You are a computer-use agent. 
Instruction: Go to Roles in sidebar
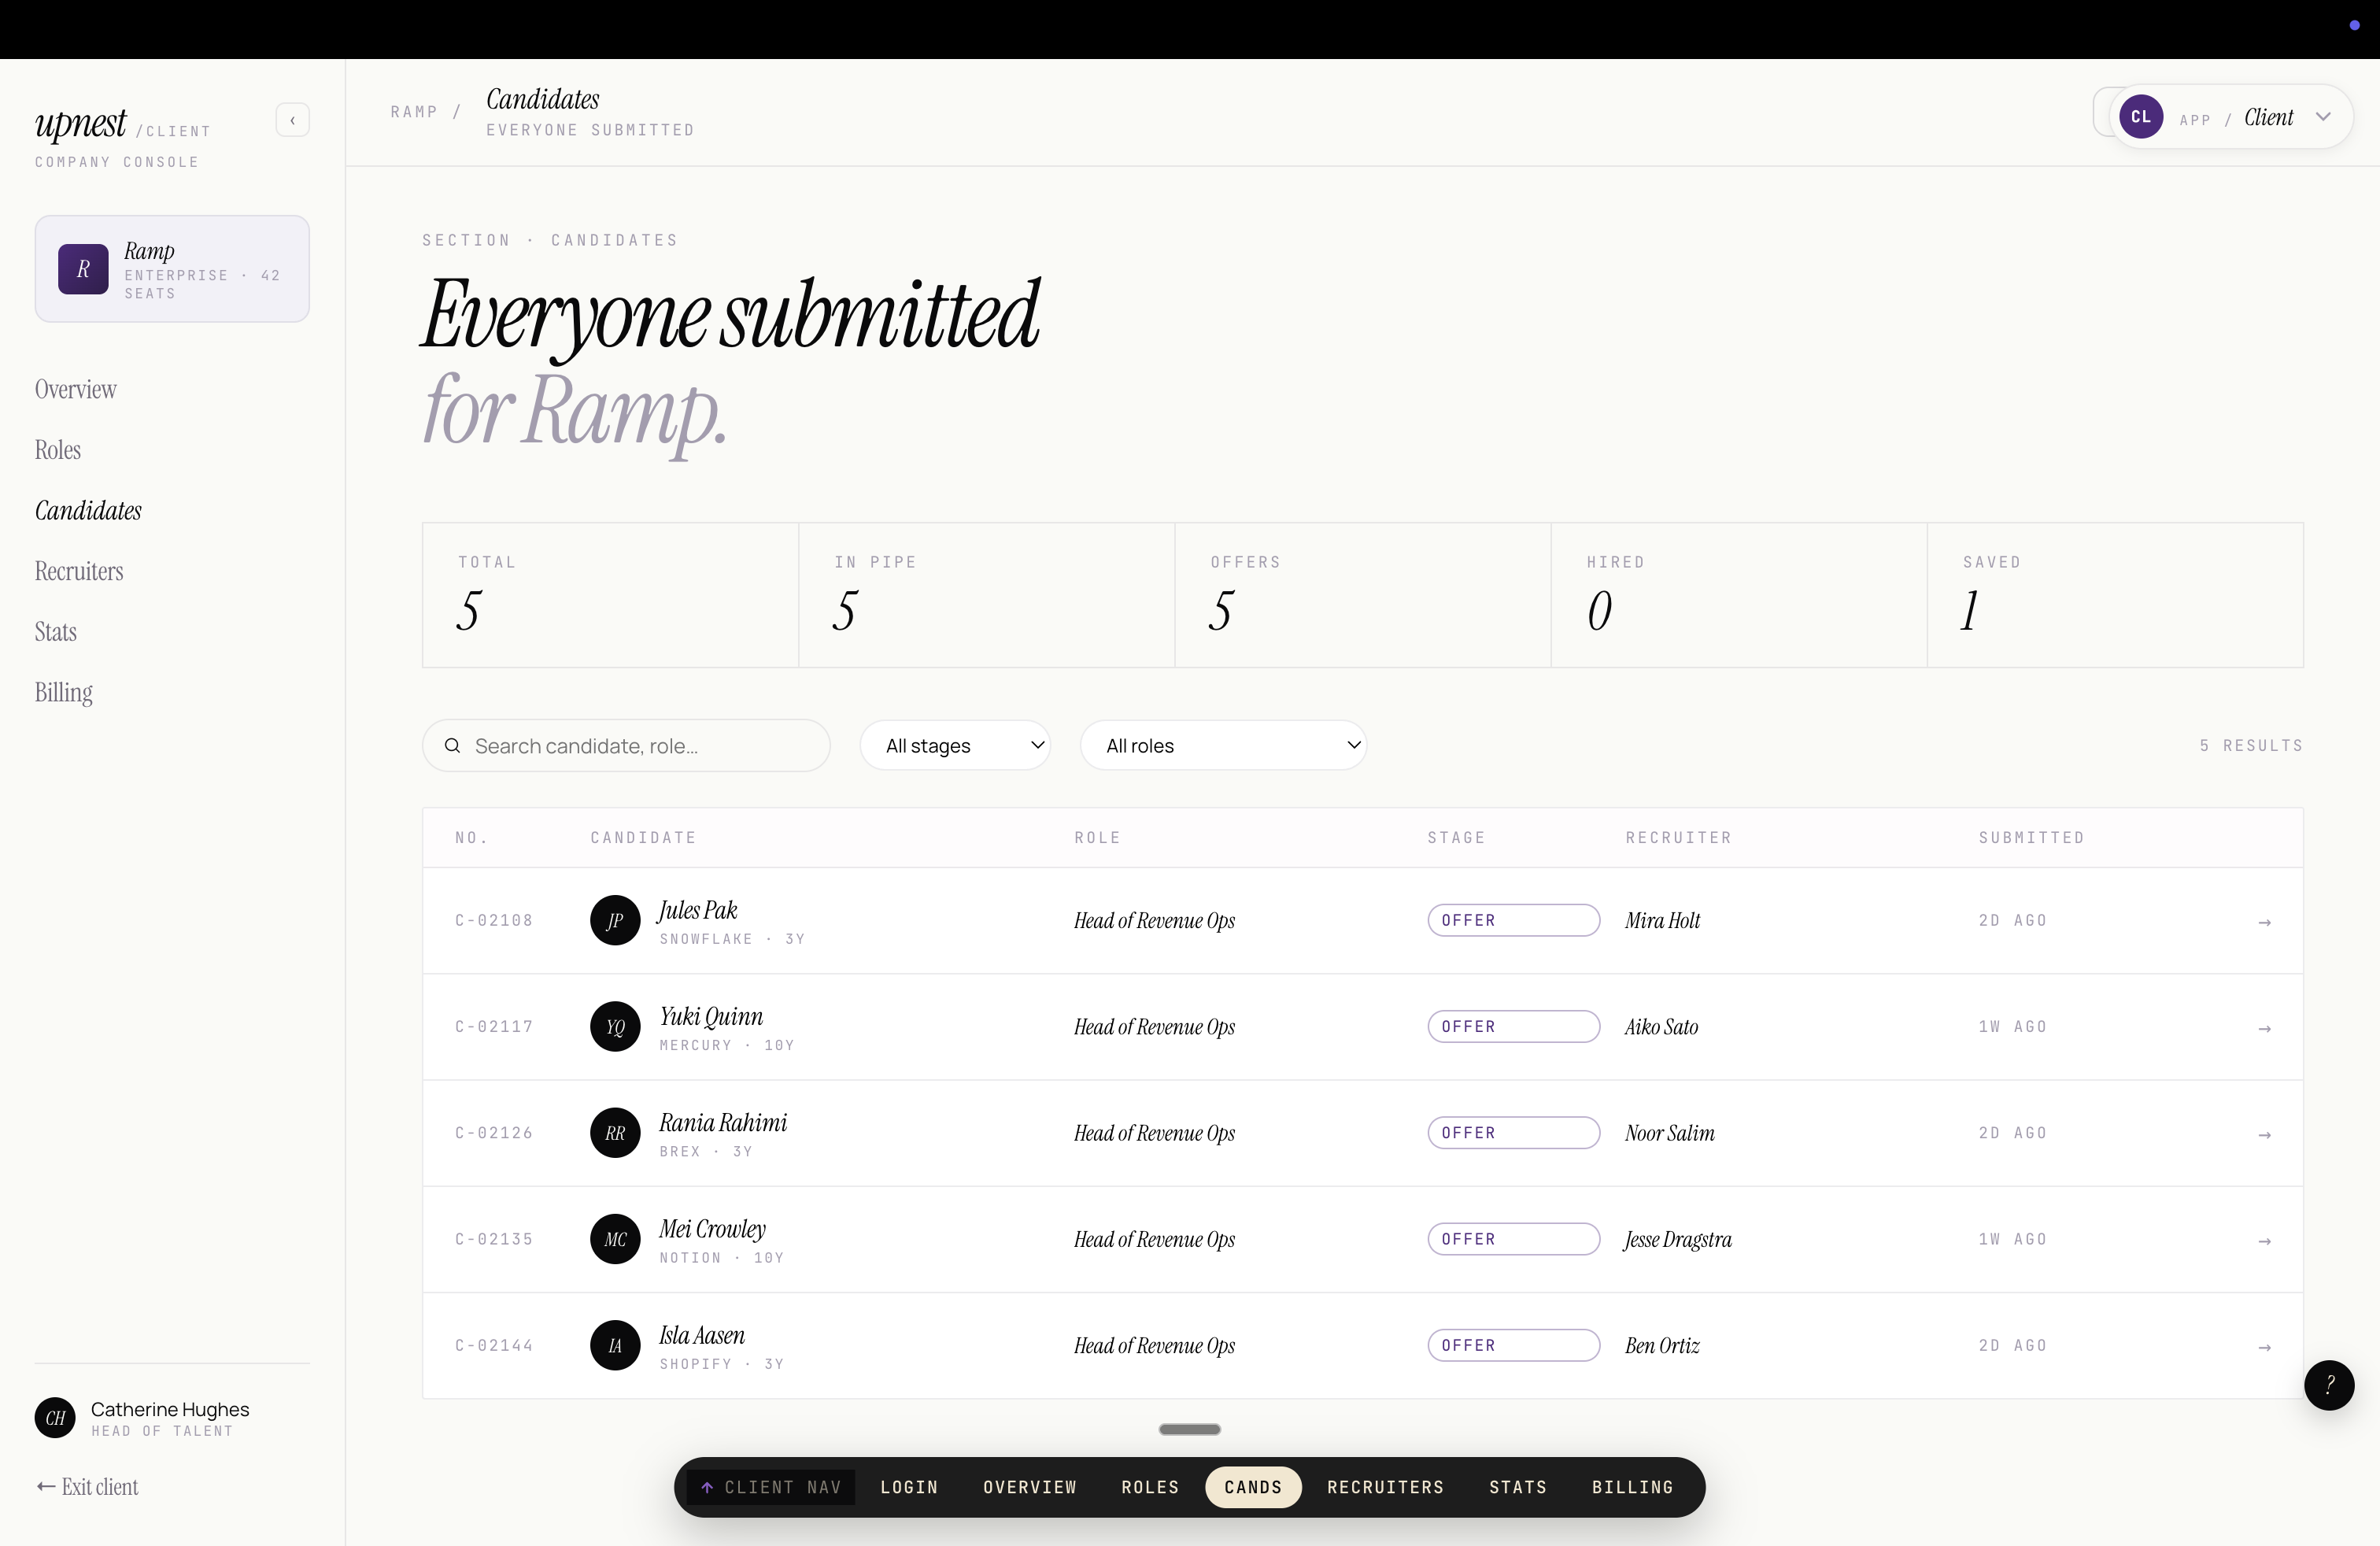click(x=58, y=450)
